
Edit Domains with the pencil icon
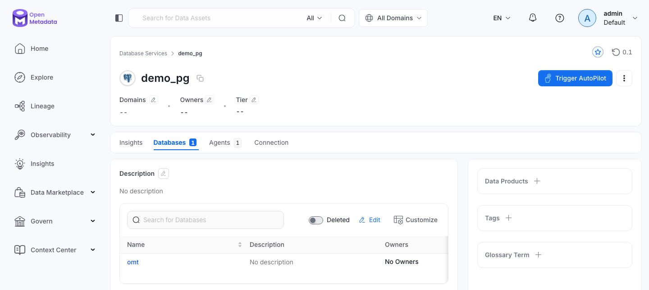(x=154, y=100)
